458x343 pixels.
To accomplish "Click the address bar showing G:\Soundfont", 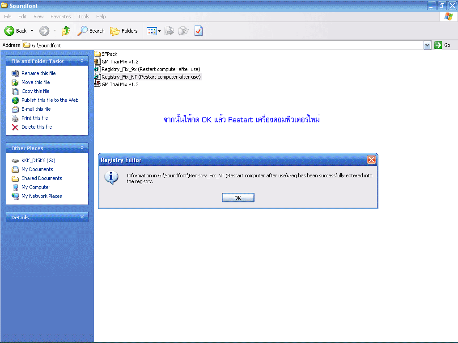I will click(x=223, y=45).
